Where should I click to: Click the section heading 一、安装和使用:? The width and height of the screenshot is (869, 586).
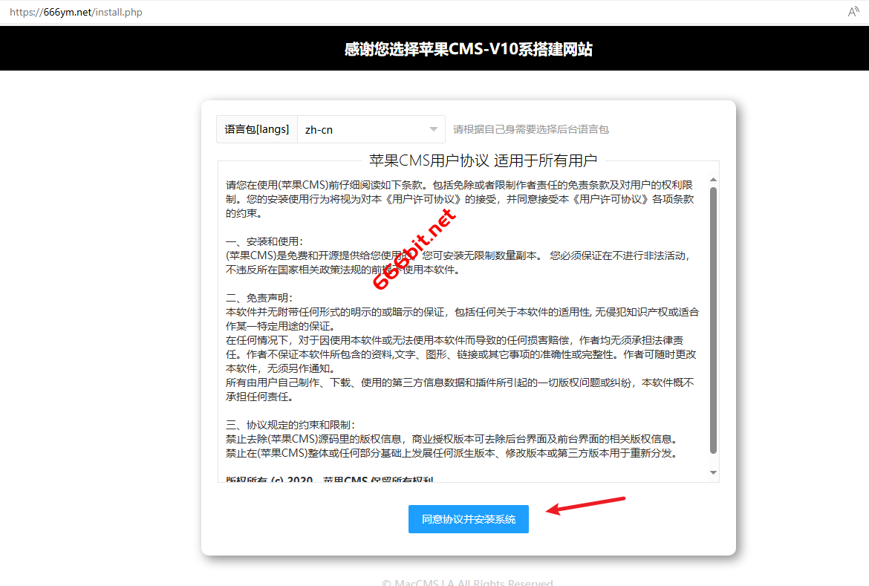264,241
